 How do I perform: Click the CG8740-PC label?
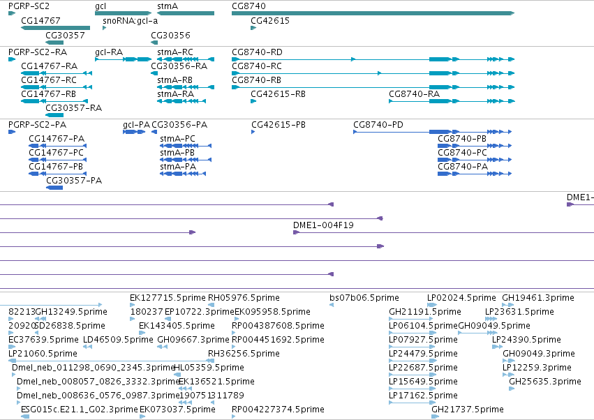click(x=463, y=153)
